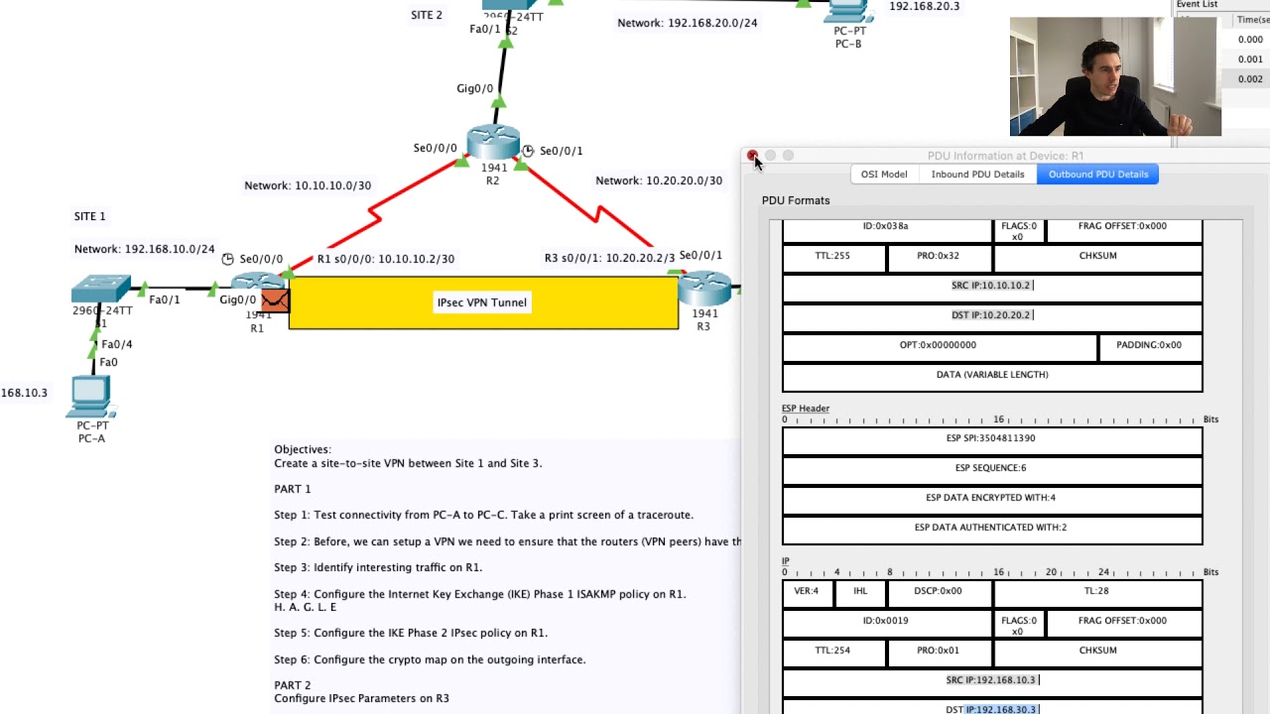Click the SITE 1 label
Screen dimensions: 1270x714
coord(89,216)
